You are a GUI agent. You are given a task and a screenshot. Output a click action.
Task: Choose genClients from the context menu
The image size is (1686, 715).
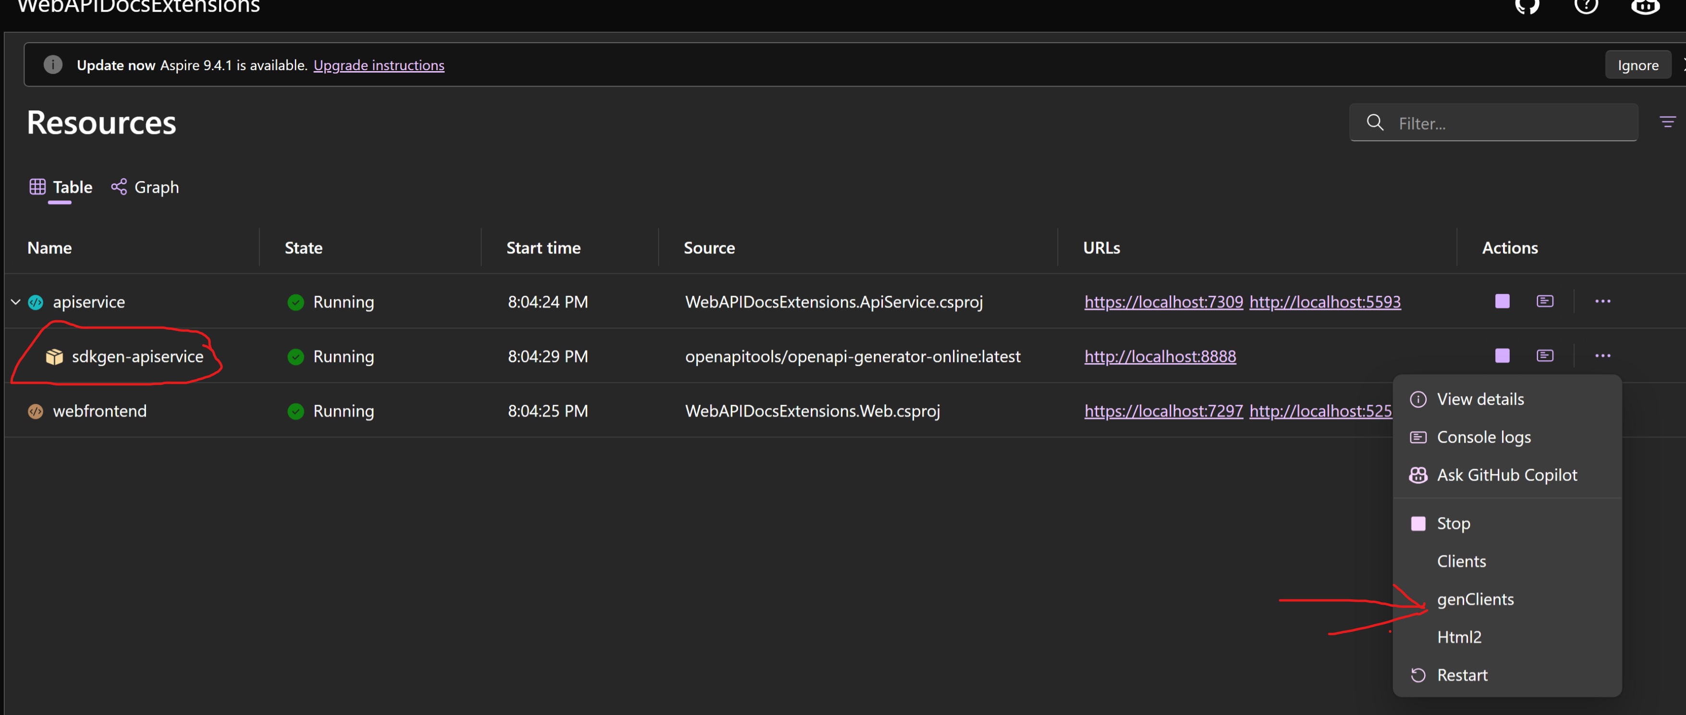coord(1475,599)
